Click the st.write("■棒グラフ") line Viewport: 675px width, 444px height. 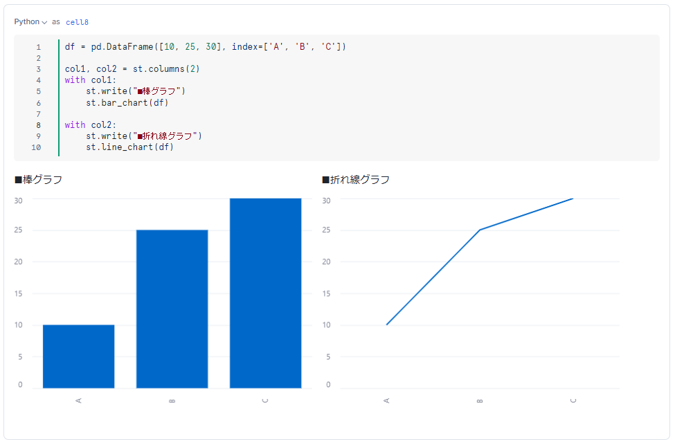[x=136, y=91]
